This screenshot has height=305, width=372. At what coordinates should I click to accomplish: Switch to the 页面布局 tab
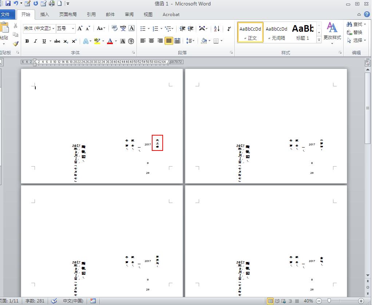(68, 15)
